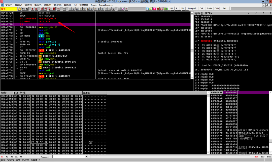Click the Exit button

[224, 8]
